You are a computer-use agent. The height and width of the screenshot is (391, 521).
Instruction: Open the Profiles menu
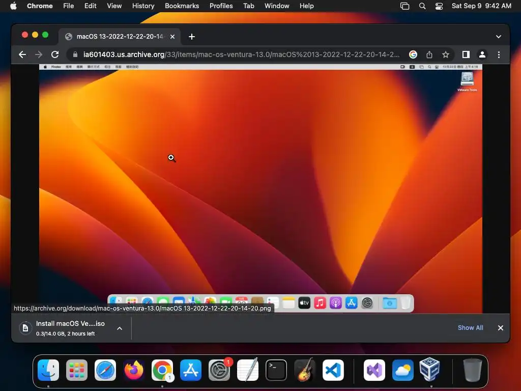tap(221, 6)
